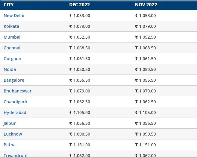Click Noida's Dec 2022 price cell
Image resolution: width=197 pixels, height=158 pixels.
[80, 69]
